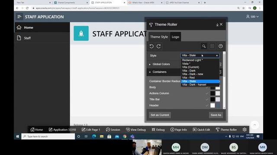The image size is (277, 155).
Task: Click the hamburger navigation menu icon
Action: pos(19,17)
